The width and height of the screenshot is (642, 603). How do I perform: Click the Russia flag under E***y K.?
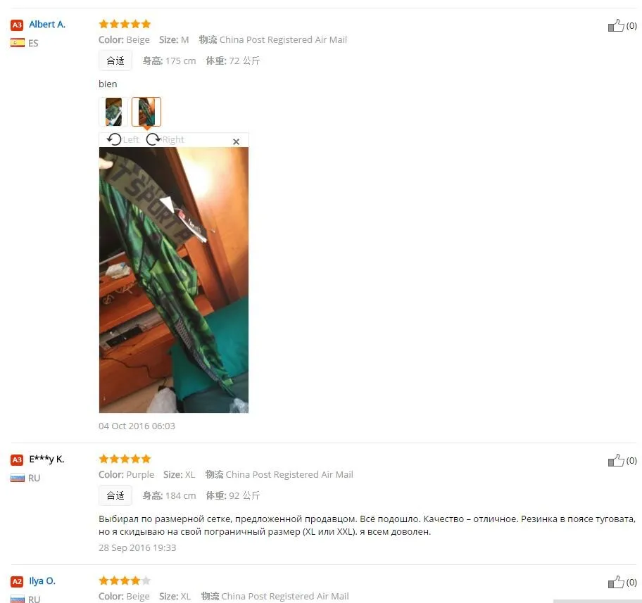pos(18,478)
